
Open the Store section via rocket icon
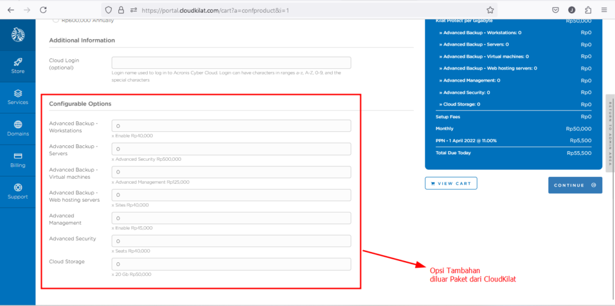click(17, 65)
